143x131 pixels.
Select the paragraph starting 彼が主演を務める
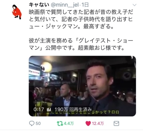[81, 44]
